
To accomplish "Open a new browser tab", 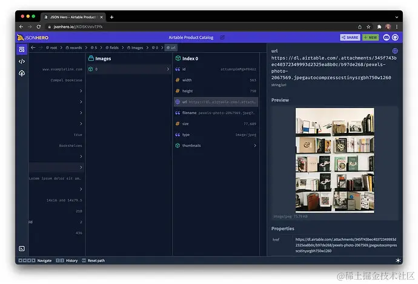I will tap(111, 17).
